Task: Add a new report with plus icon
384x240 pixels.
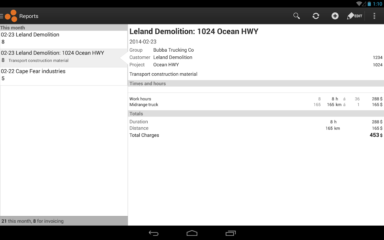Action: (x=335, y=16)
